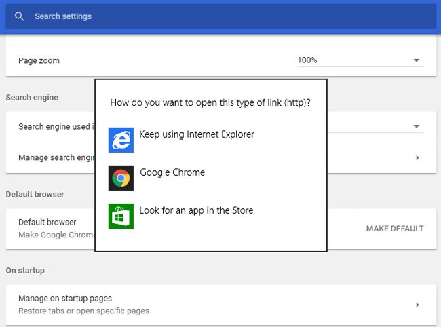Expand Manage search engines arrow
Screen dimensions: 441x327
417,158
